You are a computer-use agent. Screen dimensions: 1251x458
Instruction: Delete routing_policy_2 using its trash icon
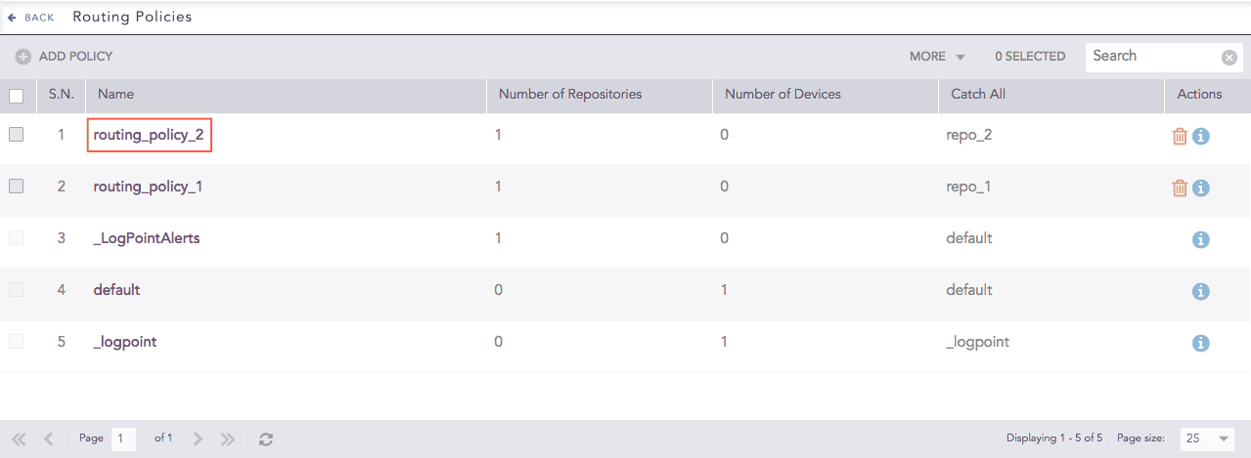1180,136
